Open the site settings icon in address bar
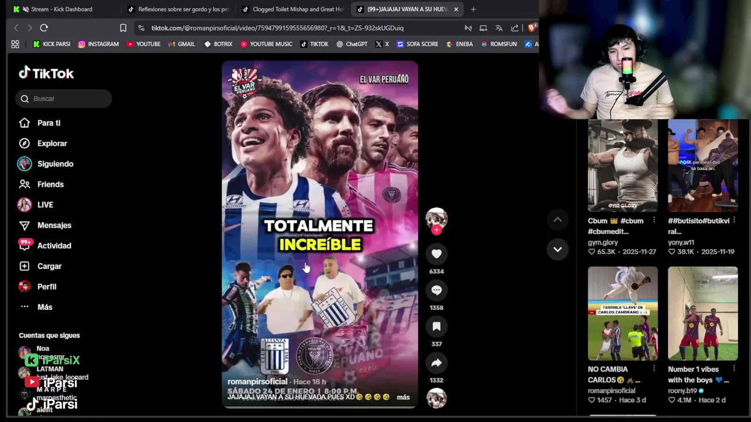Image resolution: width=751 pixels, height=422 pixels. click(x=141, y=28)
